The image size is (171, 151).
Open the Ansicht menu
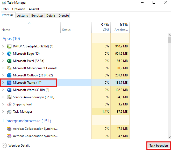[34, 9]
